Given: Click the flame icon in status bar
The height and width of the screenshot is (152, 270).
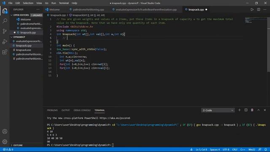Looking at the screenshot, I should (191, 149).
